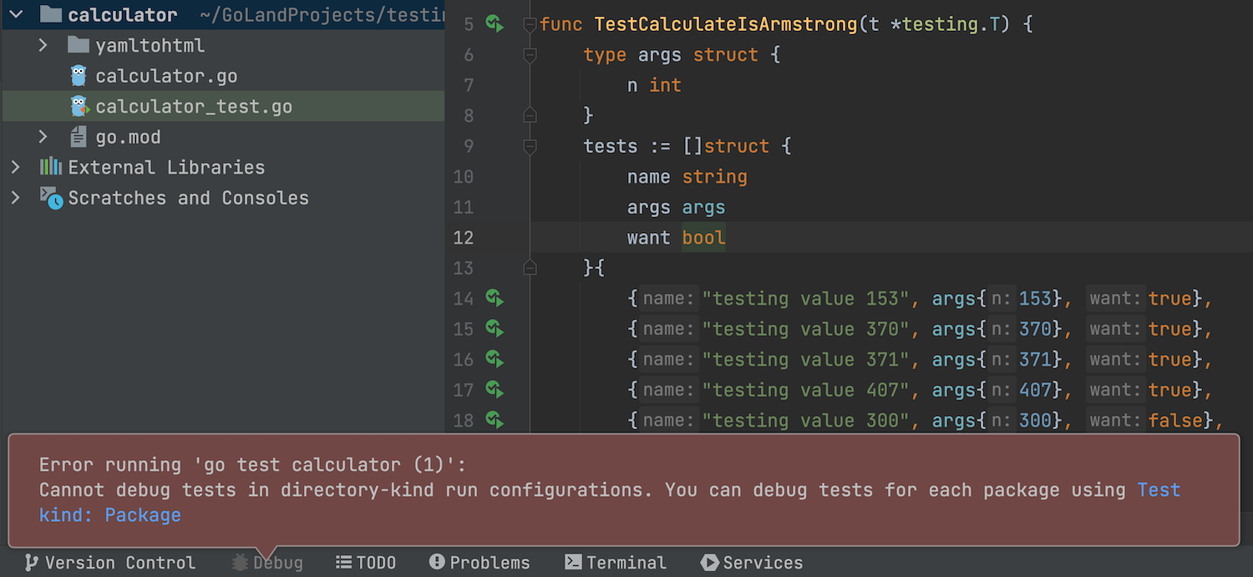This screenshot has width=1253, height=577.
Task: Fold the tests struct at line 9
Action: point(530,147)
